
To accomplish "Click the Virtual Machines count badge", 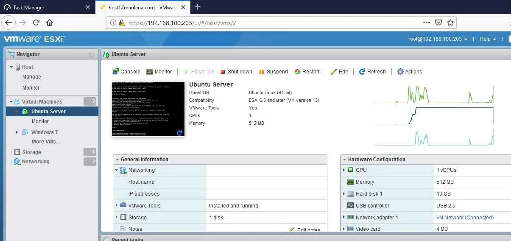I will pos(90,101).
